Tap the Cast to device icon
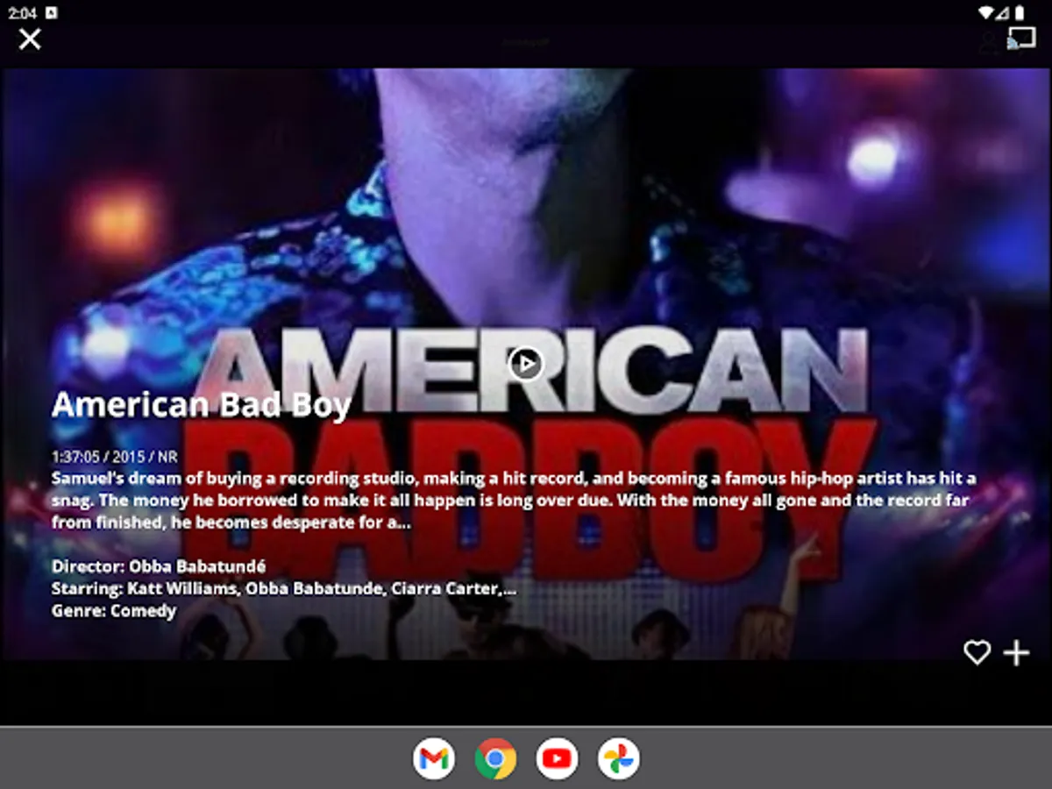The image size is (1052, 789). point(1020,39)
